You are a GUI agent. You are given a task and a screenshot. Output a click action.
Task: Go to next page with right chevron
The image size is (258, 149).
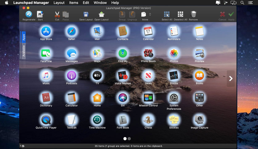pos(231,79)
